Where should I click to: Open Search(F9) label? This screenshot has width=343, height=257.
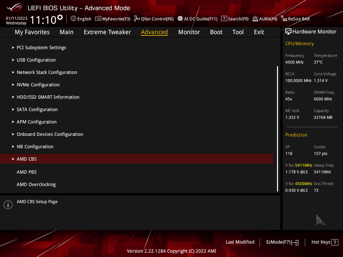[x=238, y=19]
